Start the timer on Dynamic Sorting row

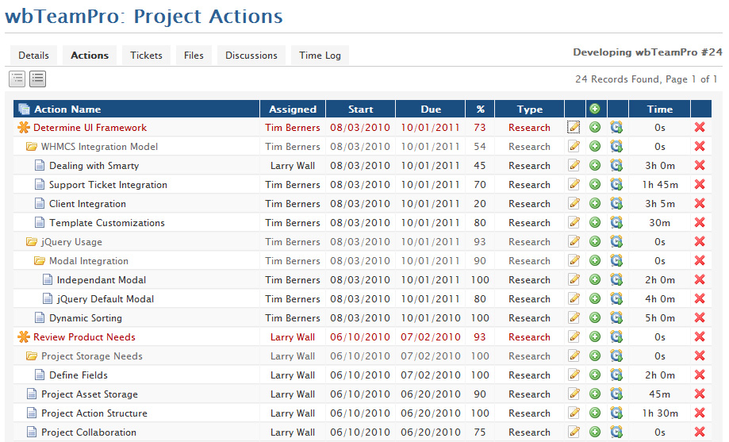pos(616,318)
